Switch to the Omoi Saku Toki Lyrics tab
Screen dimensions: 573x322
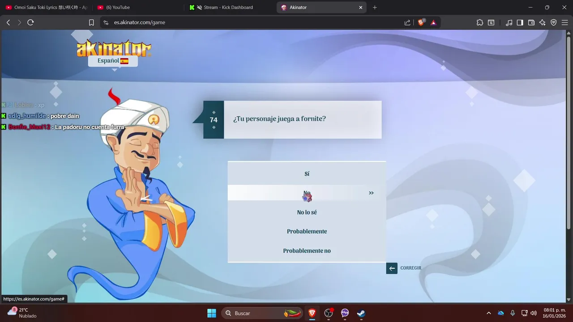[x=46, y=7]
